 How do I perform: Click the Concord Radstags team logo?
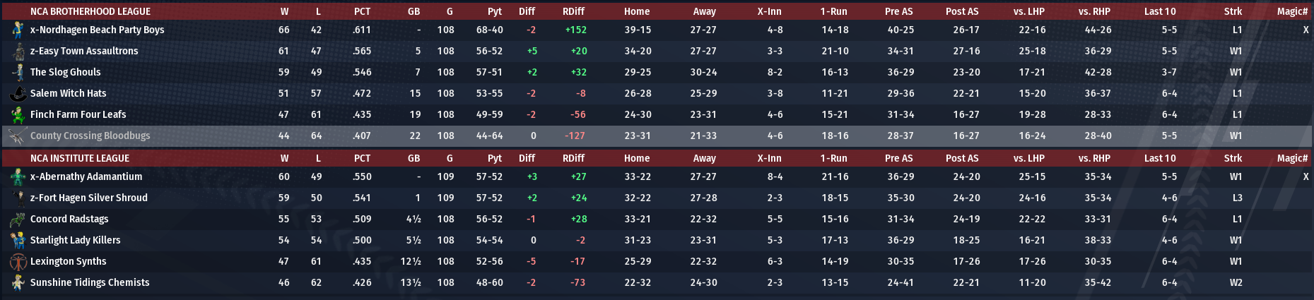[18, 219]
